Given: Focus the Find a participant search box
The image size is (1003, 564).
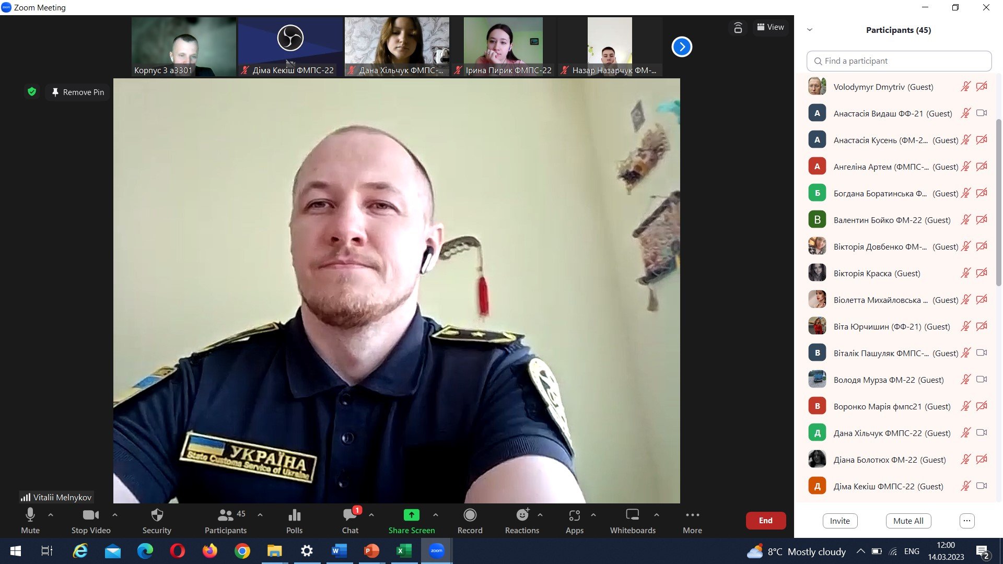Looking at the screenshot, I should pos(899,61).
